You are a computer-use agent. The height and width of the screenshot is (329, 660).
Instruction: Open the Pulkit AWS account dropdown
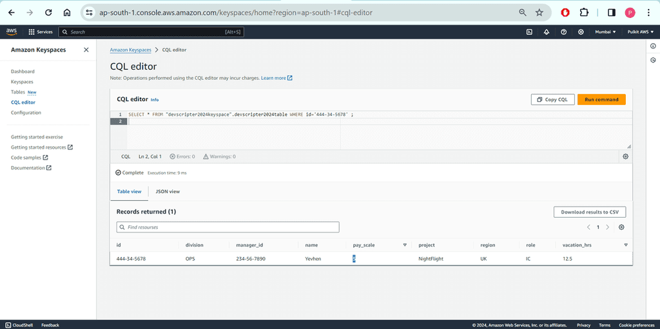[641, 32]
